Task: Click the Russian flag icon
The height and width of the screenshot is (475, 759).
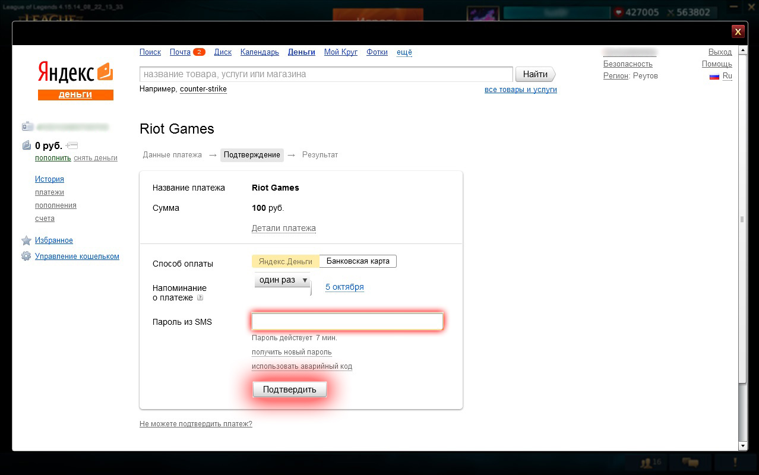Action: pyautogui.click(x=714, y=77)
